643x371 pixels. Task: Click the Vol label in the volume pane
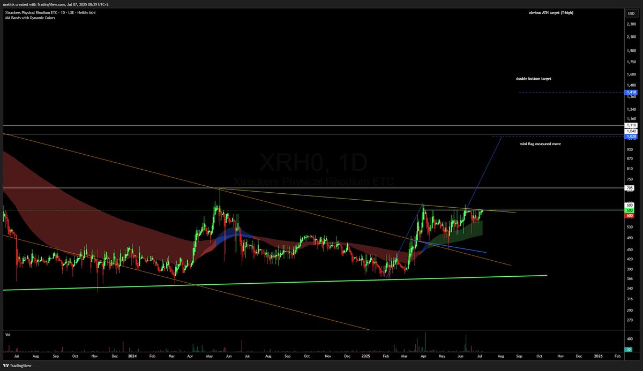[x=8, y=334]
